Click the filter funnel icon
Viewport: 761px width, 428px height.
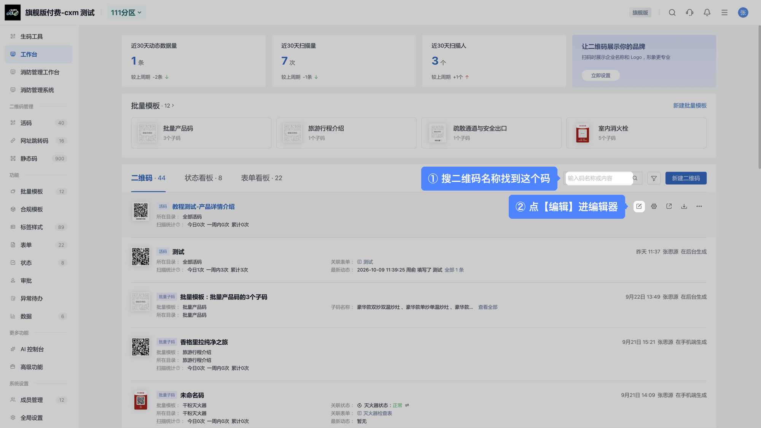pos(654,178)
